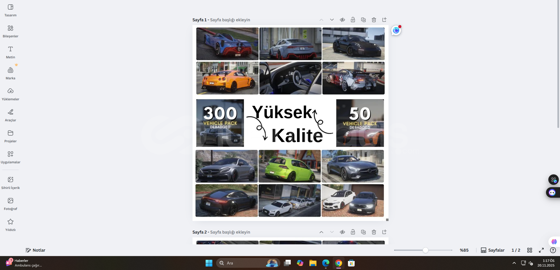The height and width of the screenshot is (270, 560).
Task: Duplicate Sayfa 1 with copy icon
Action: (x=363, y=20)
